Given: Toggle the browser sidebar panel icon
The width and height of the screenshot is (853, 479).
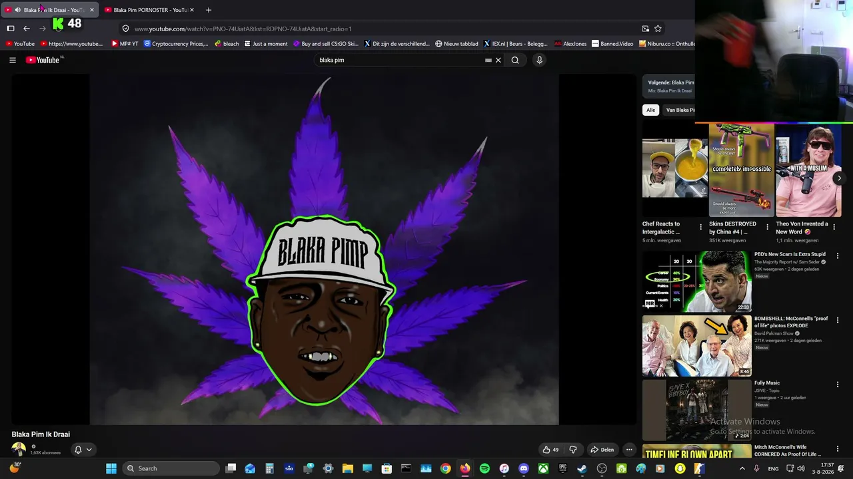Looking at the screenshot, I should [x=11, y=29].
